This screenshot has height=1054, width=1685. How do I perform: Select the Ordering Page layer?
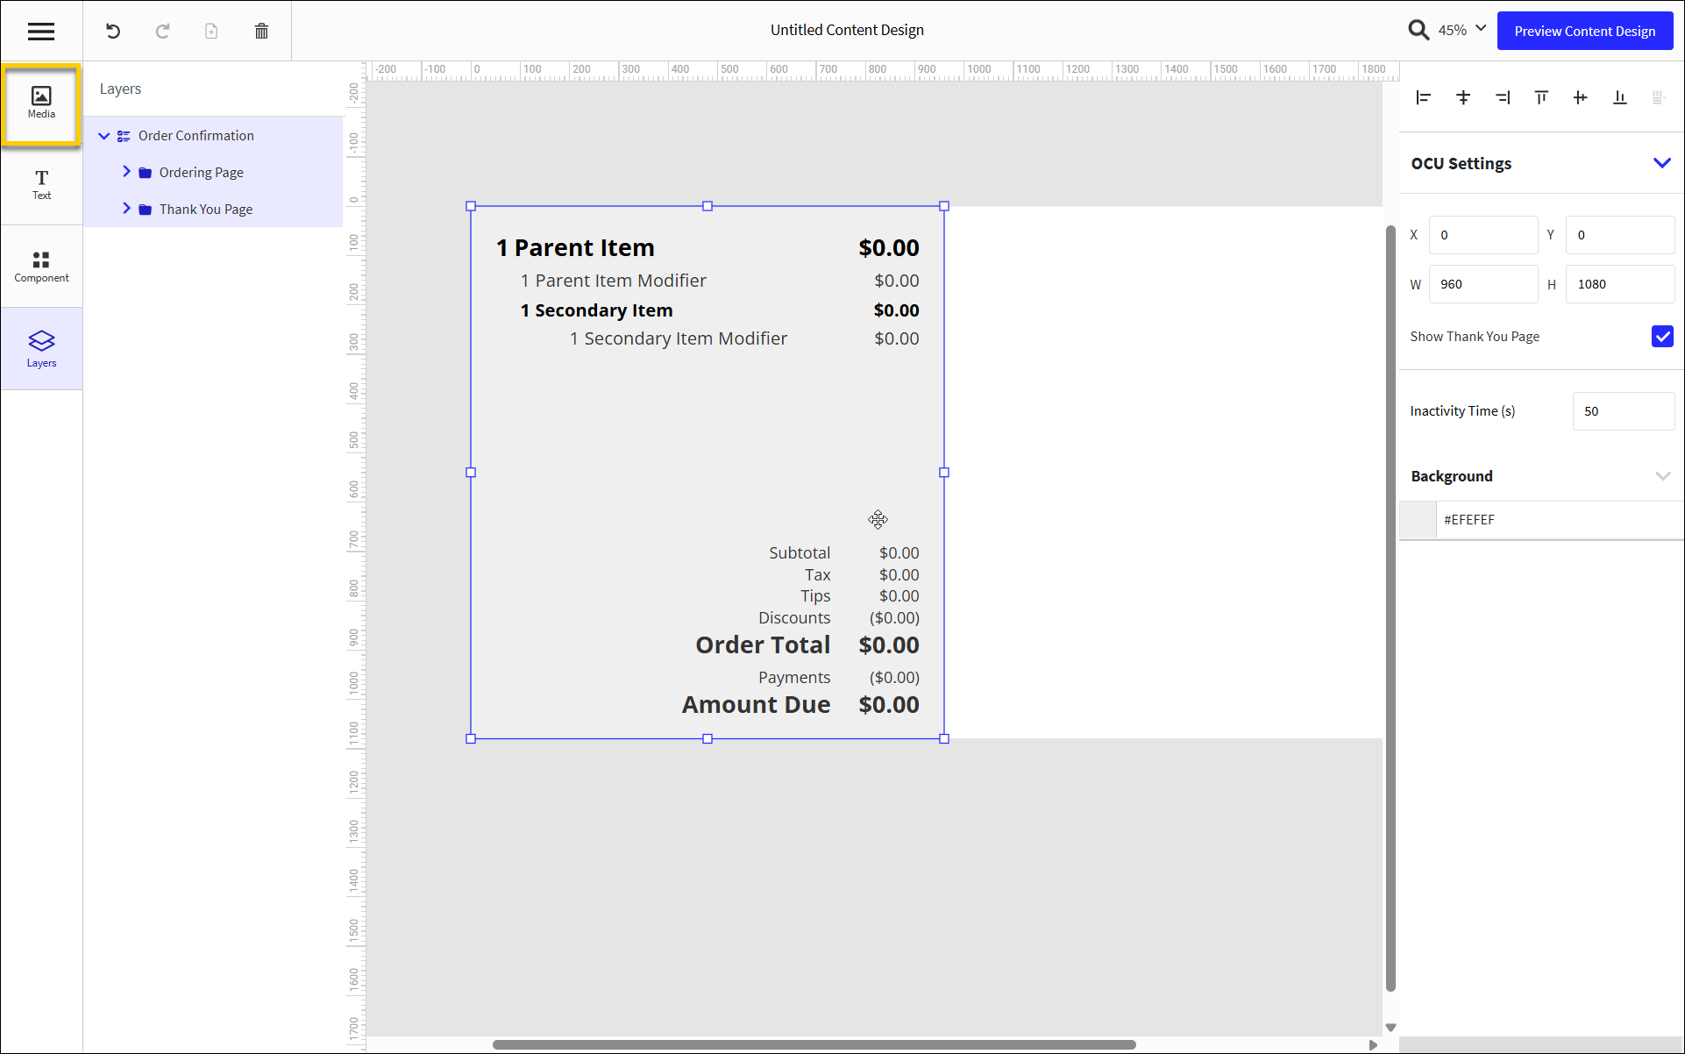(202, 173)
